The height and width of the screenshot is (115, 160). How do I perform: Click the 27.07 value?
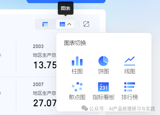(45, 103)
